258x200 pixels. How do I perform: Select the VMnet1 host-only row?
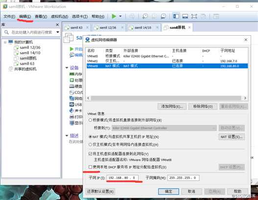tap(167, 61)
